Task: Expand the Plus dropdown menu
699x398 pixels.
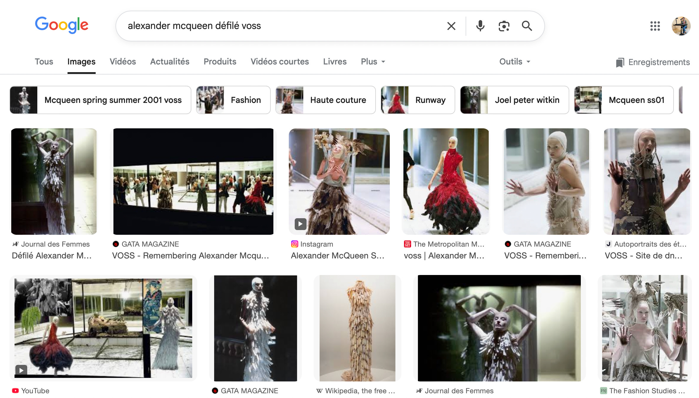Action: (x=373, y=62)
